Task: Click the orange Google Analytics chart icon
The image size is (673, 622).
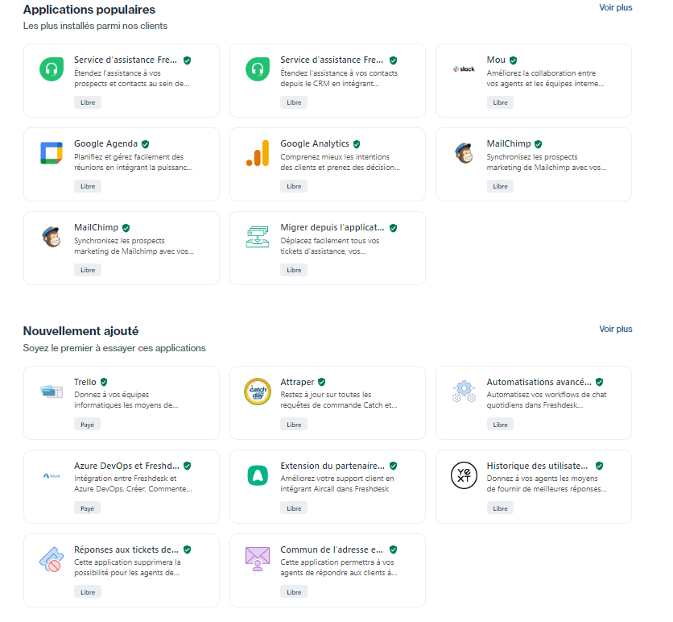Action: coord(258,153)
